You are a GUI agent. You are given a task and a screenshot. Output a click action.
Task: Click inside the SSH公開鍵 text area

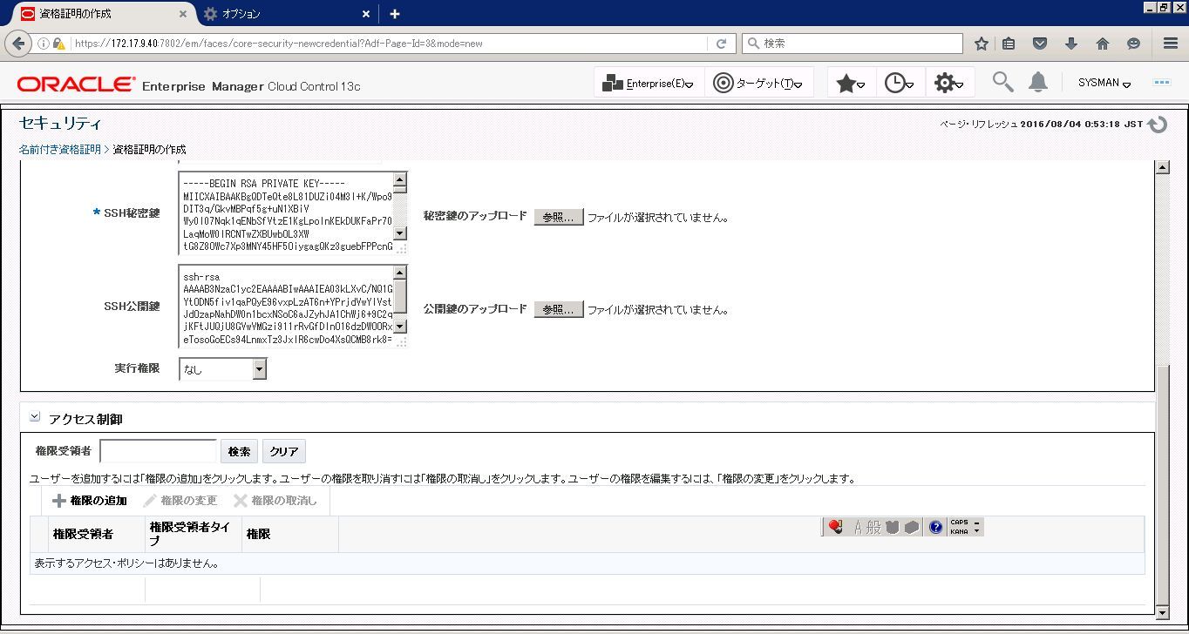coord(286,307)
